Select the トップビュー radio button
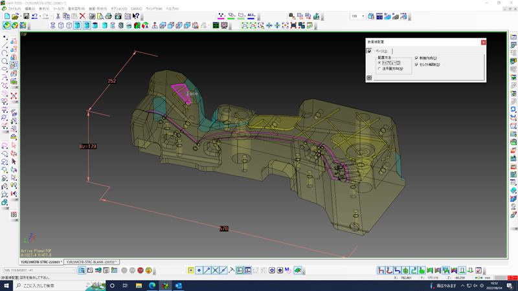The height and width of the screenshot is (291, 518). pos(379,63)
